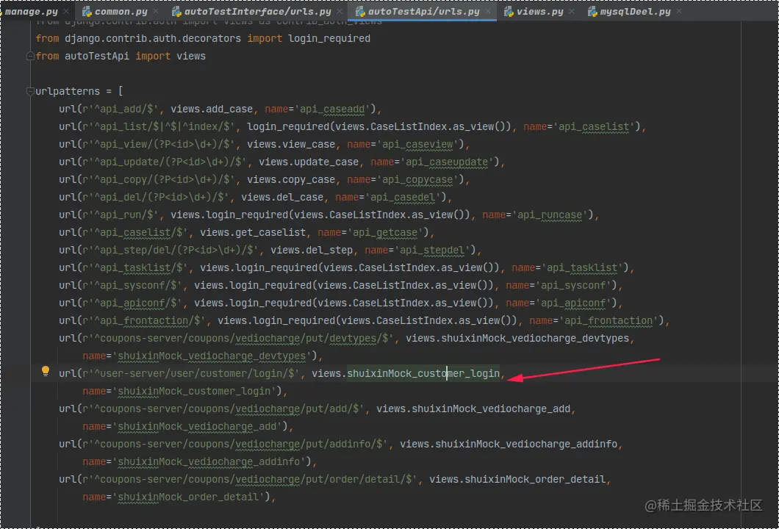Open the yellow light bulb intention actions
The width and height of the screenshot is (779, 529).
46,370
